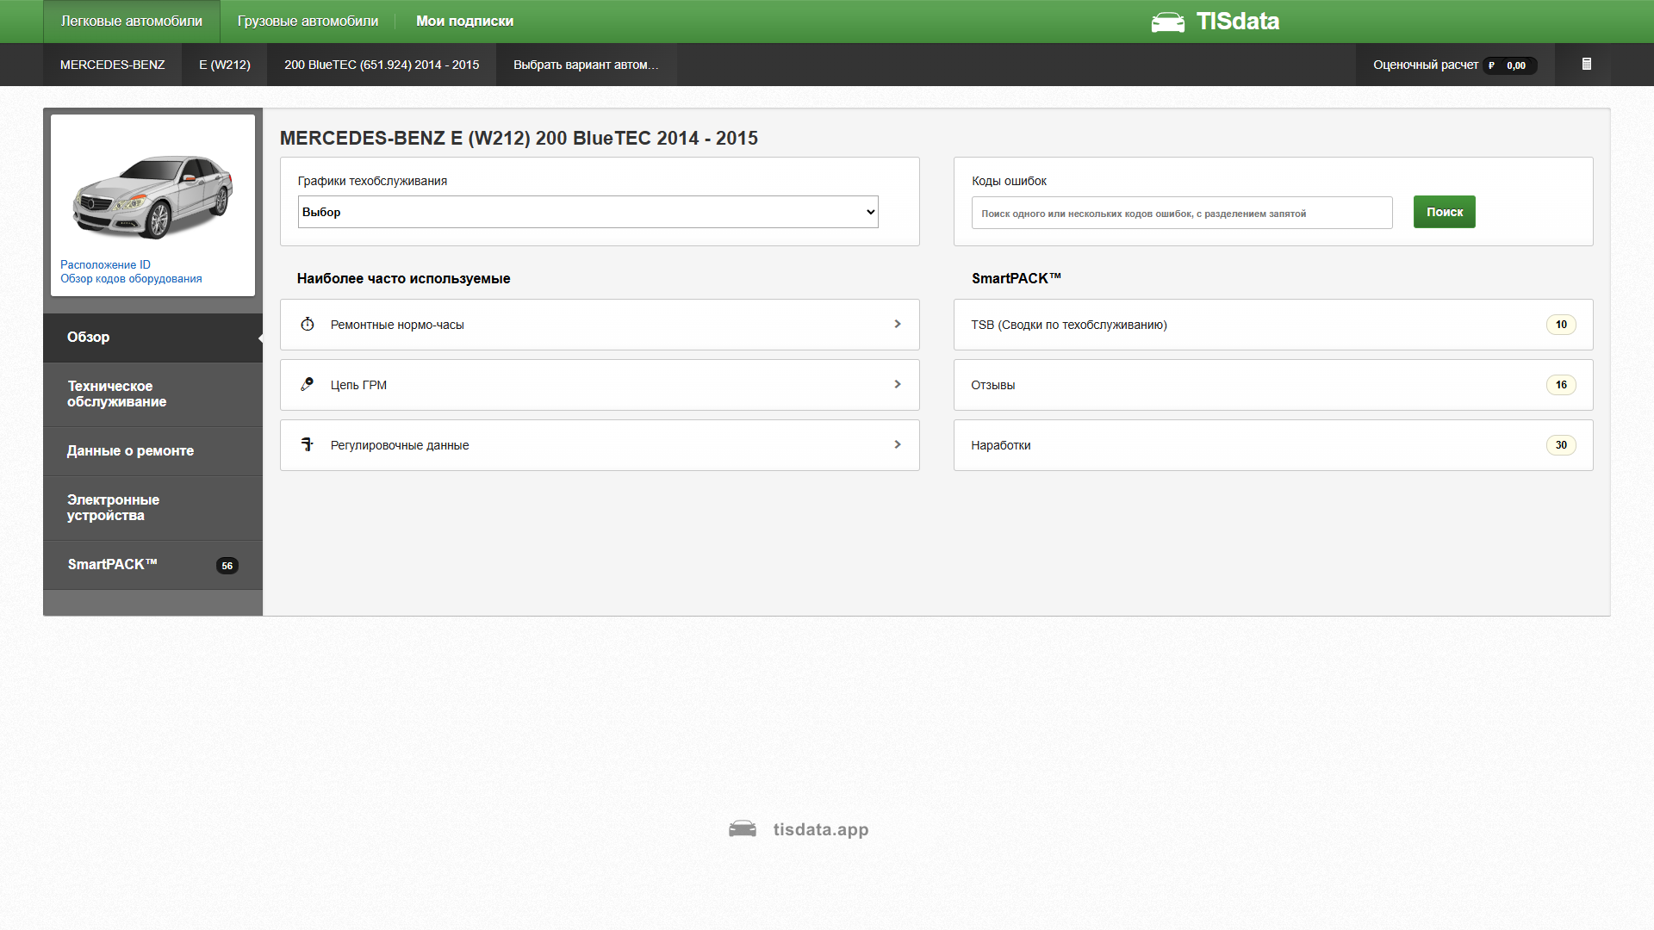Screen dimensions: 1654x930
Task: Click the footer tisdata.app car icon
Action: click(x=743, y=828)
